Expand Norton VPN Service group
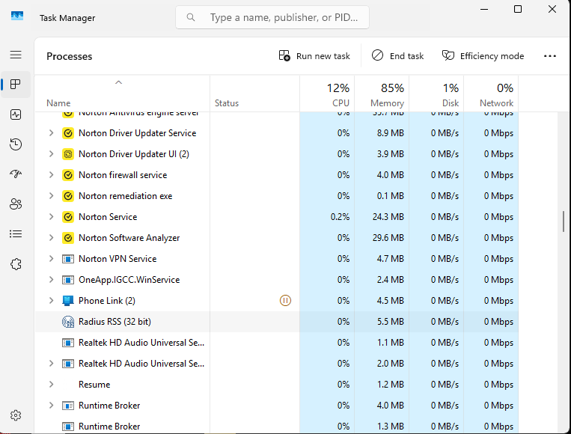The width and height of the screenshot is (571, 434). [x=52, y=258]
